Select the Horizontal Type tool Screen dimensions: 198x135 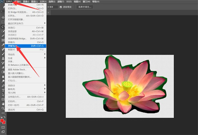coord(3,90)
